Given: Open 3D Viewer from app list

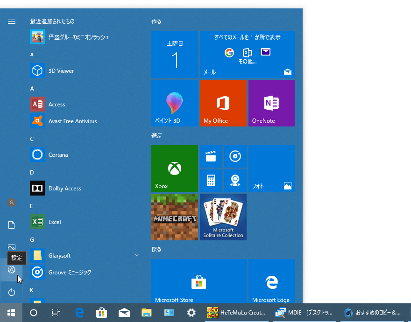Looking at the screenshot, I should click(x=85, y=70).
